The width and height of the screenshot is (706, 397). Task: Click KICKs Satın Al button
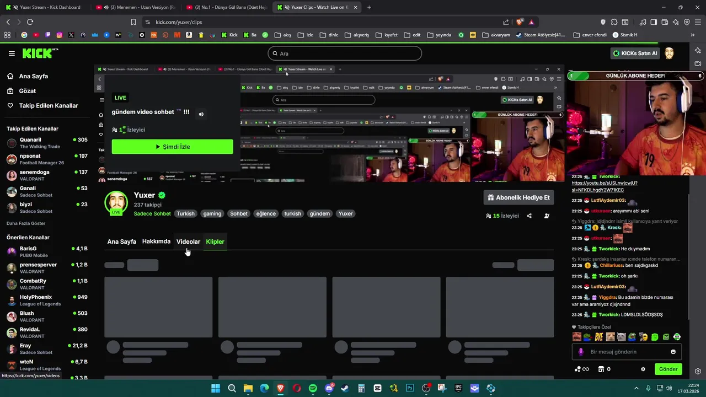(x=635, y=53)
